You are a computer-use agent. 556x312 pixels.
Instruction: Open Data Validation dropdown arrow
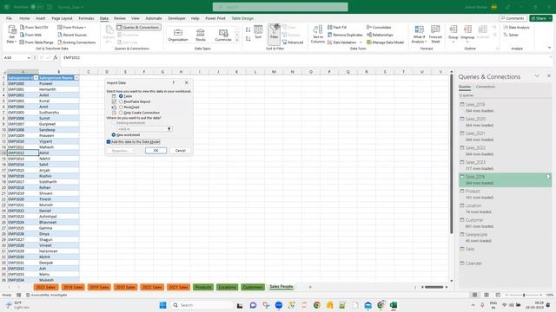click(361, 42)
